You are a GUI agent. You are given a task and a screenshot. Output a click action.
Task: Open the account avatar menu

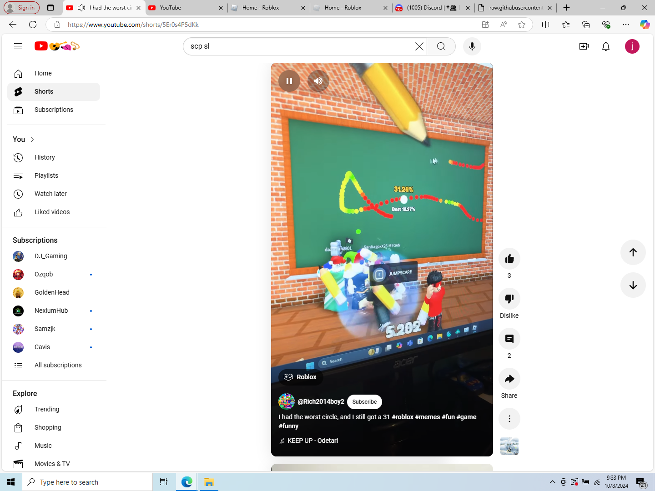click(x=632, y=46)
